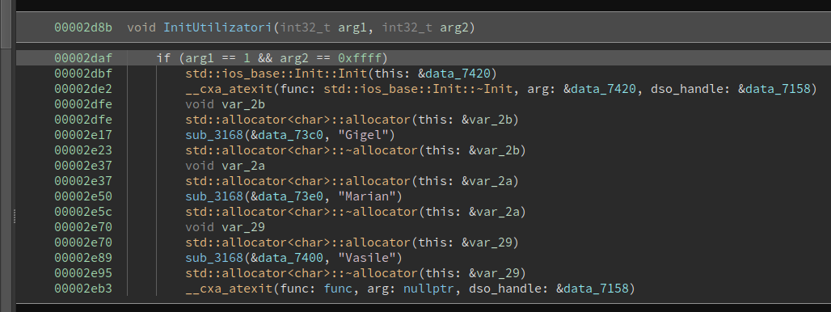Click the highlighted if-condition line at 00002daf
This screenshot has height=312, width=831.
pyautogui.click(x=424, y=57)
